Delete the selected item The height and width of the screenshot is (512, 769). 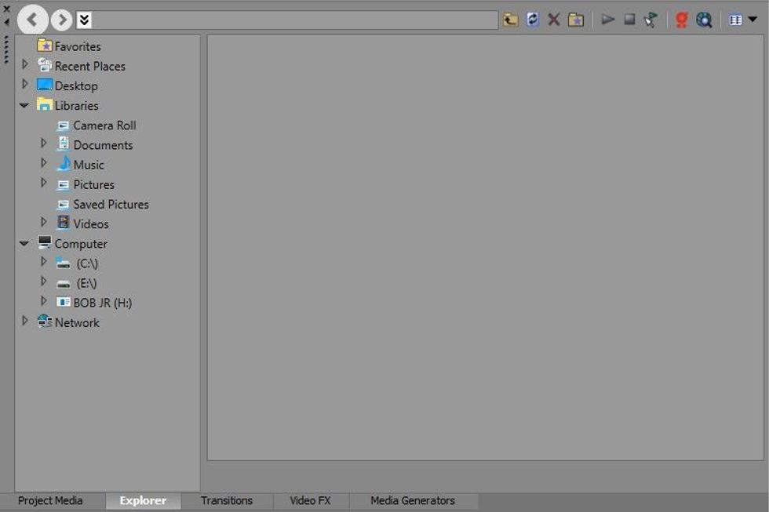tap(553, 19)
